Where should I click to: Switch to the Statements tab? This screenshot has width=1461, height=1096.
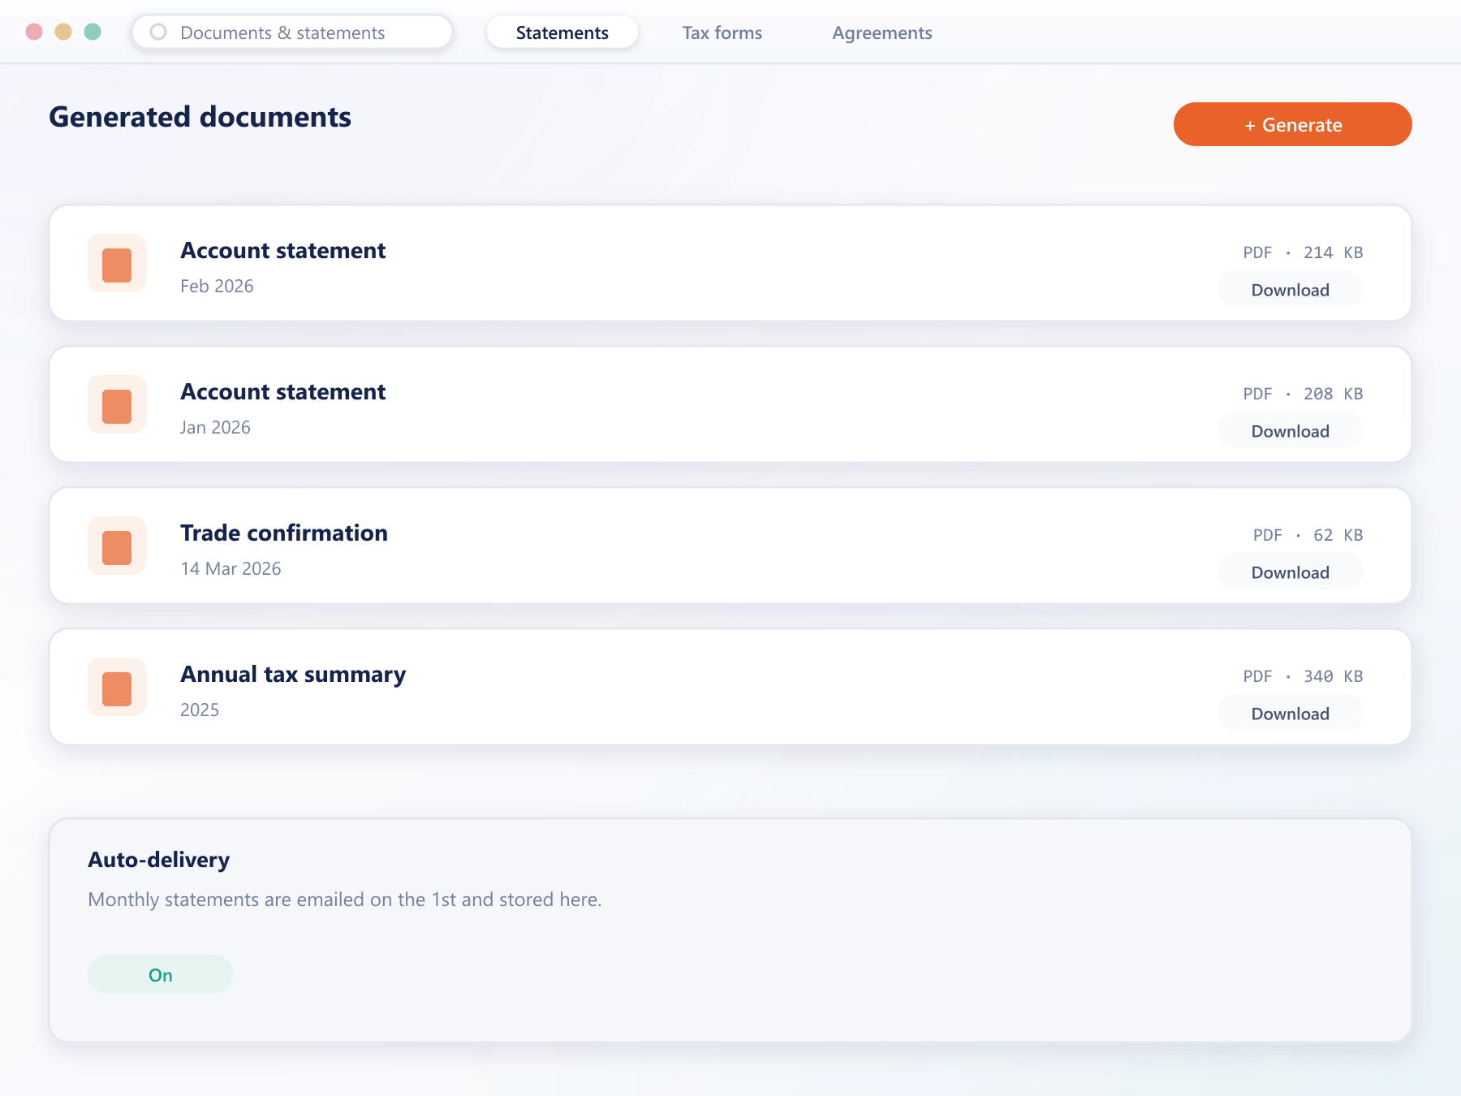[x=562, y=32]
